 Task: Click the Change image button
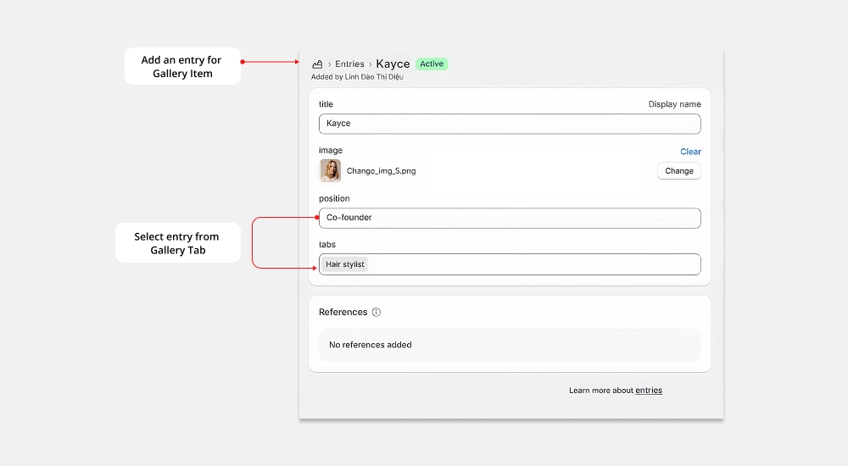click(x=678, y=171)
